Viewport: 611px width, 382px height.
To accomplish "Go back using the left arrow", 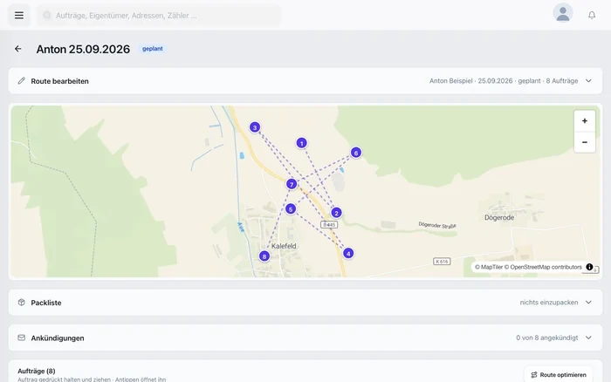I will (18, 49).
